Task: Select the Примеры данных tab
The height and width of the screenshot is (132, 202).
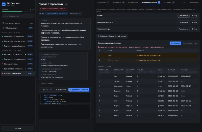Action: (150, 3)
